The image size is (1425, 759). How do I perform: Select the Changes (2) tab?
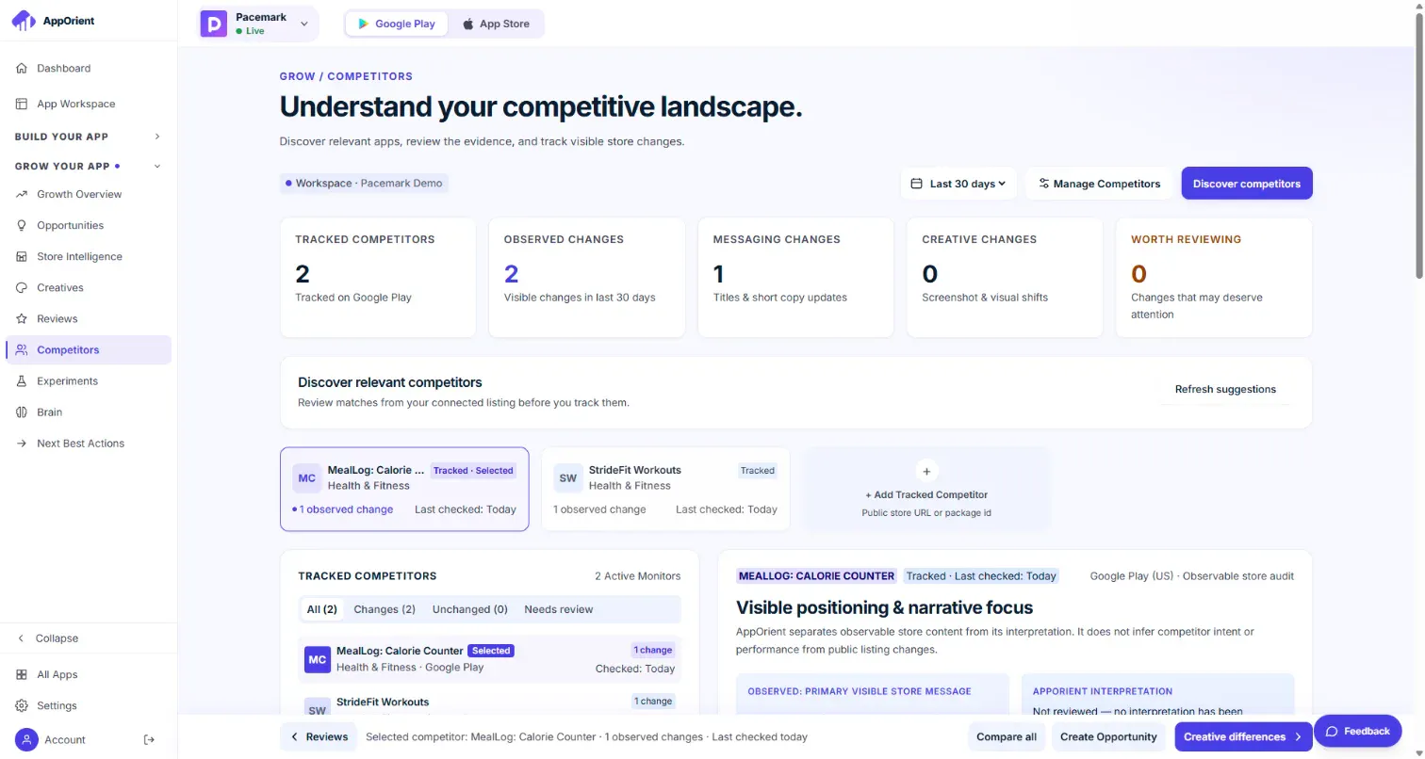[x=385, y=609]
